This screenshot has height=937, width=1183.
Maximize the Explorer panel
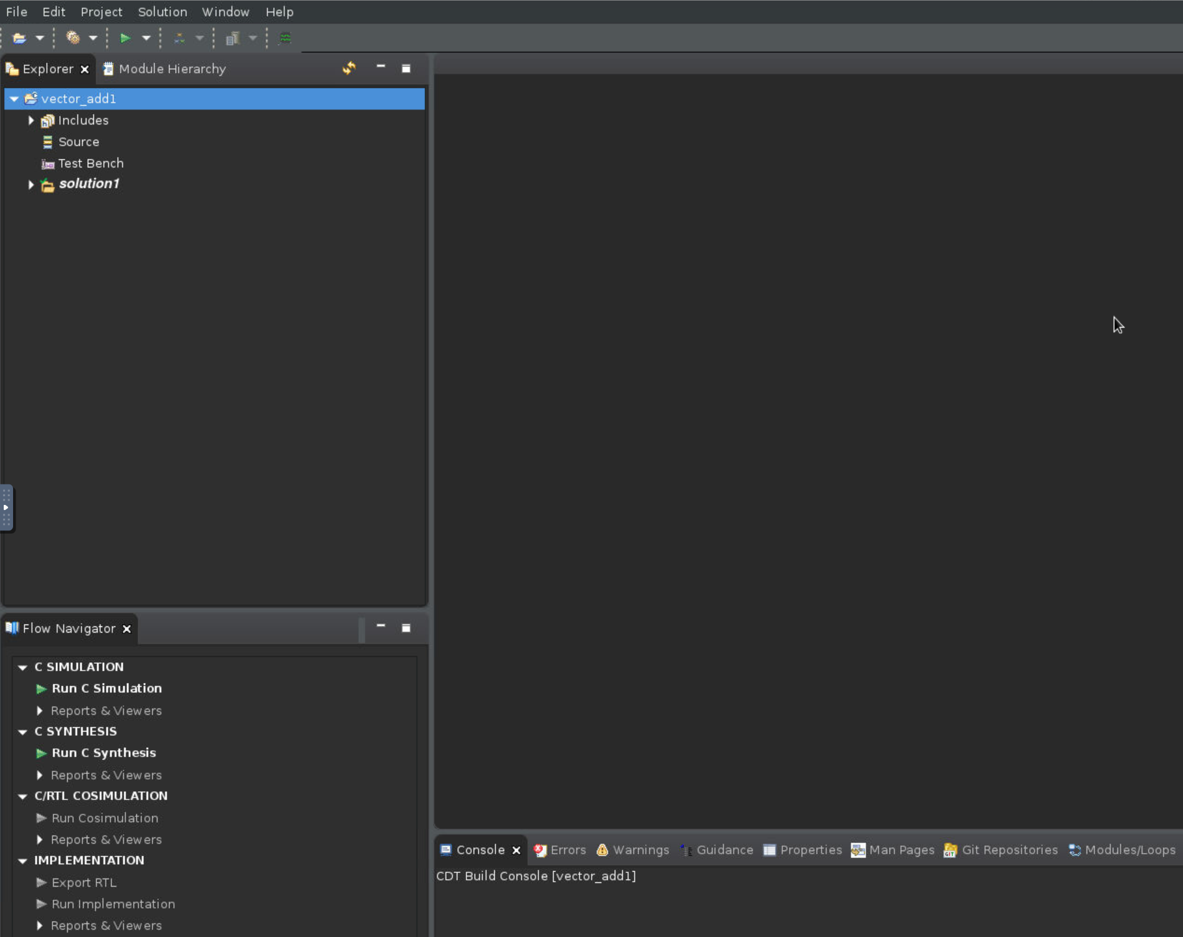coord(406,68)
